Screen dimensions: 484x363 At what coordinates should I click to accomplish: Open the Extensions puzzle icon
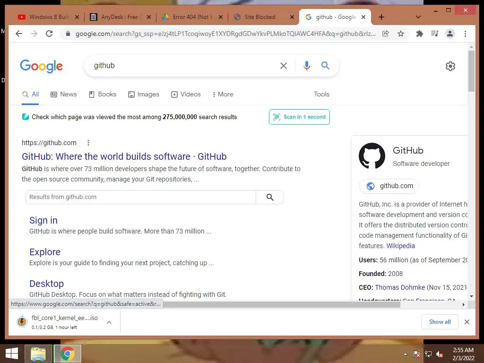(x=420, y=34)
